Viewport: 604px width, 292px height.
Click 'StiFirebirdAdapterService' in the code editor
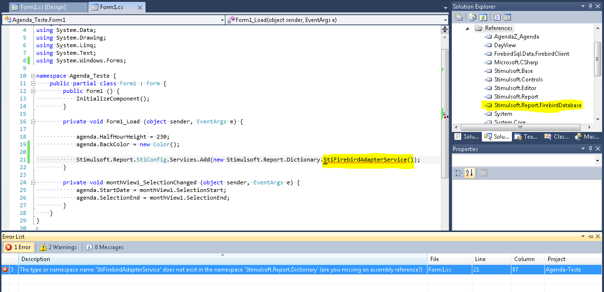click(365, 160)
